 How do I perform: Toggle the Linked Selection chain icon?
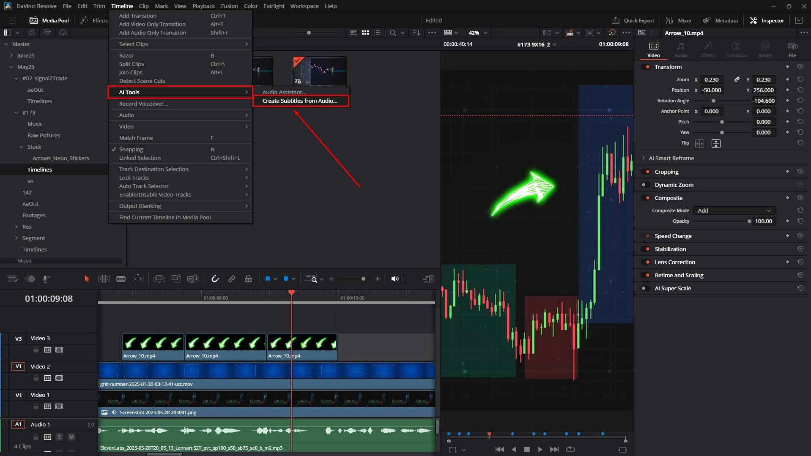231,279
